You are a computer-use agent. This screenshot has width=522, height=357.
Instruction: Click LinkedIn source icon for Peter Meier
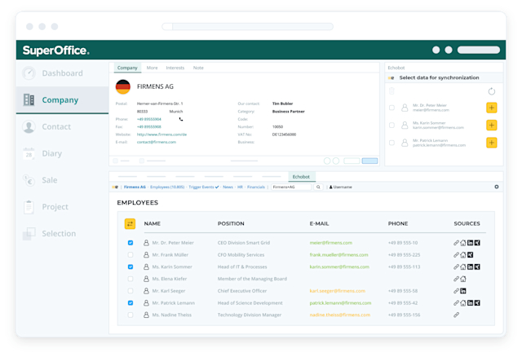[470, 243]
